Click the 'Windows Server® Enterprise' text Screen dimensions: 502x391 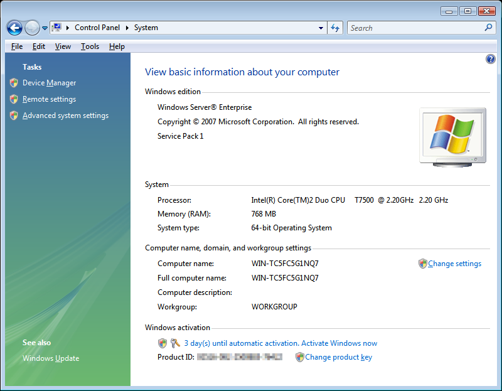tap(205, 107)
